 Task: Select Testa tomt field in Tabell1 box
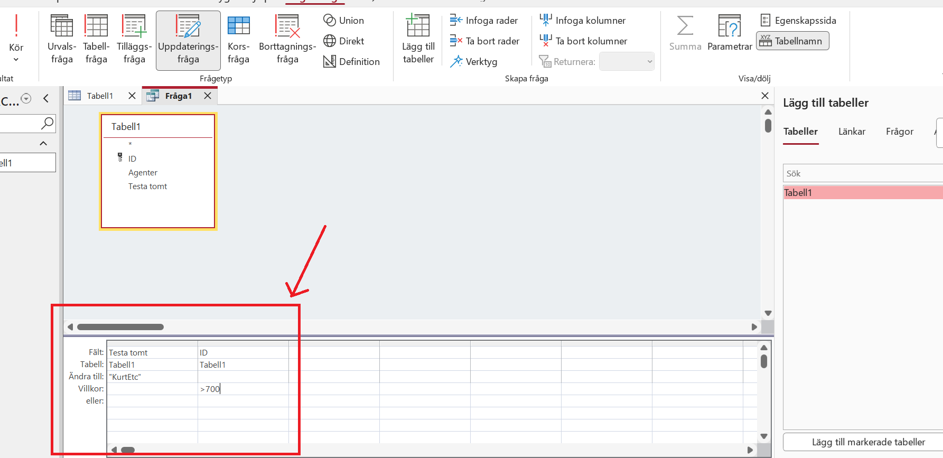pyautogui.click(x=147, y=186)
